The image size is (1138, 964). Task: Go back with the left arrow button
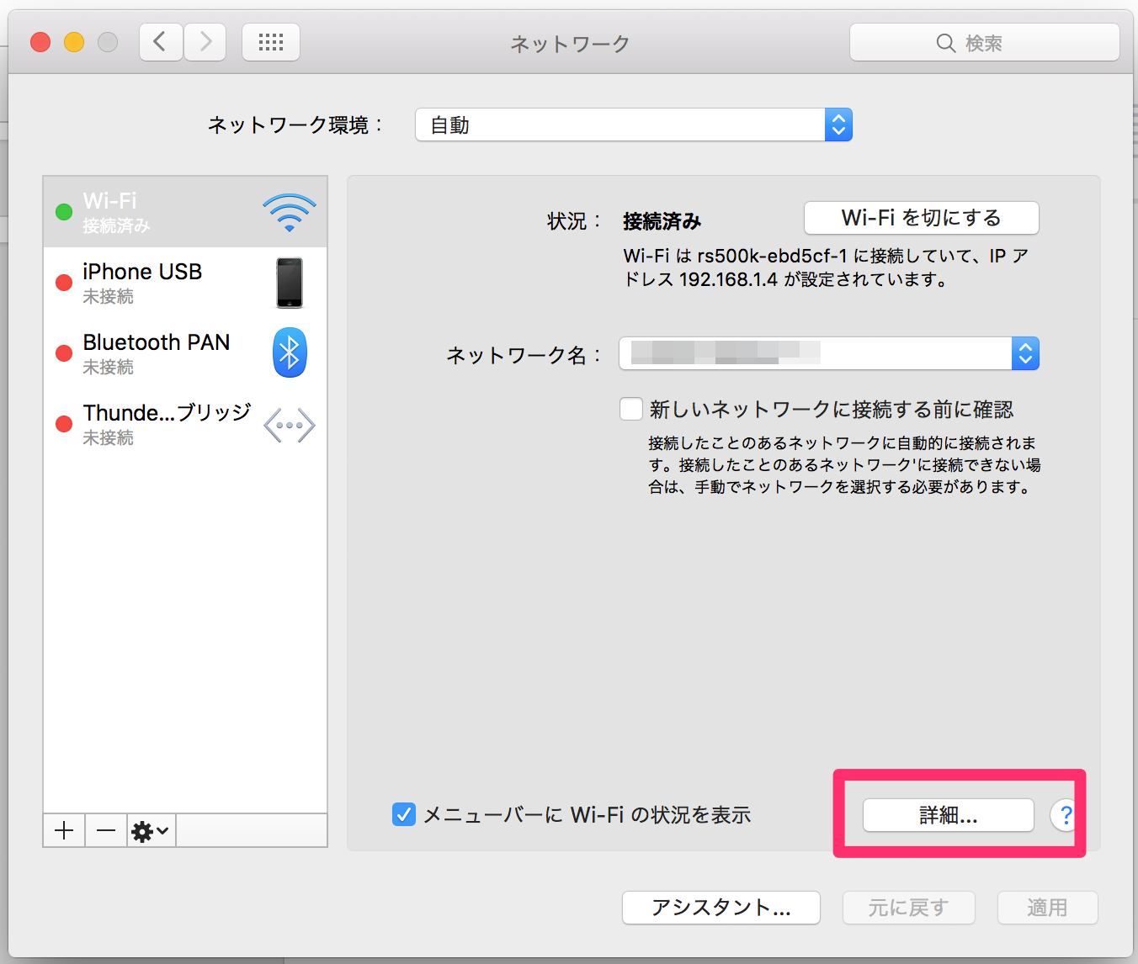point(161,42)
